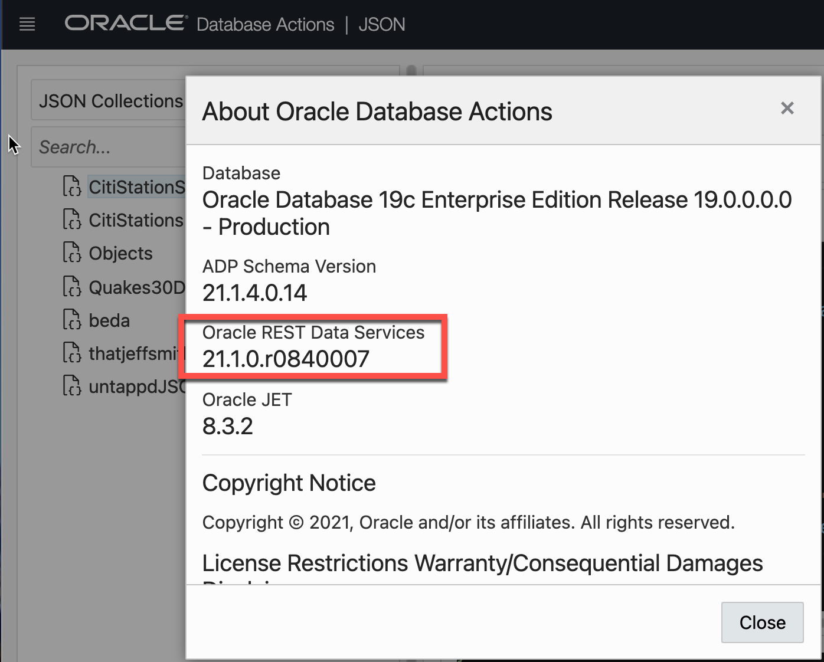Screen dimensions: 824x662
Task: Open the hamburger navigation menu
Action: point(27,24)
